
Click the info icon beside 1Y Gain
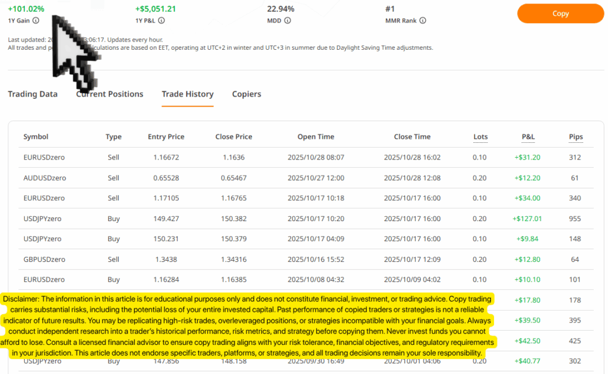(36, 21)
